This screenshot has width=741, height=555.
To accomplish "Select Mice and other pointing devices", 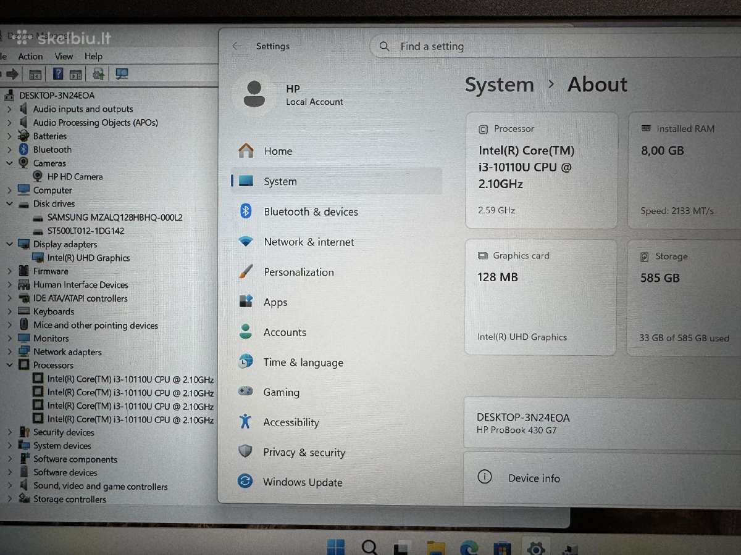I will point(96,326).
